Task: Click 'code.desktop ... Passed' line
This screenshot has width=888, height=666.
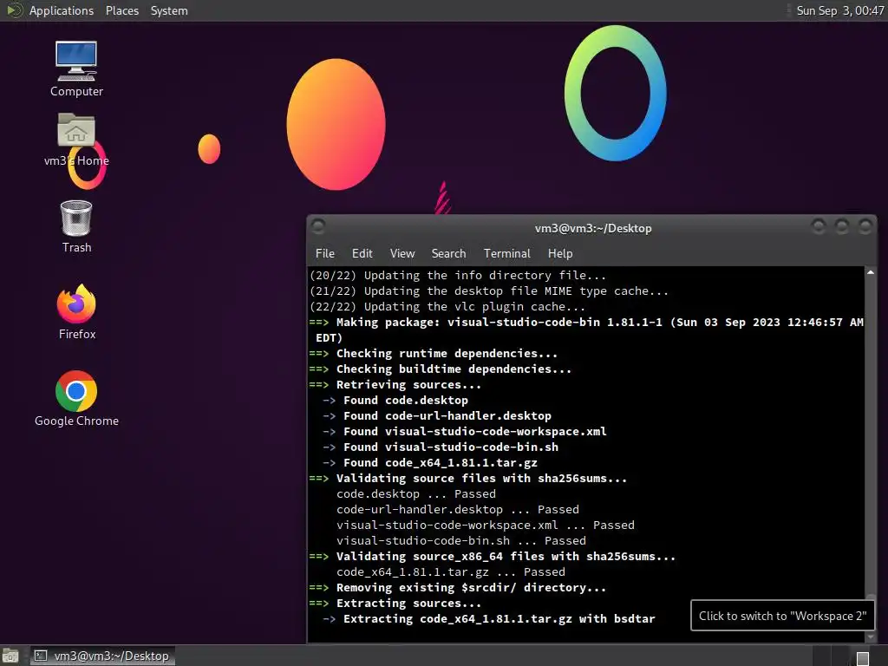Action: tap(415, 493)
